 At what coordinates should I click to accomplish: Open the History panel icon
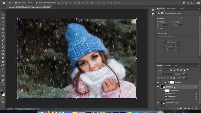pyautogui.click(x=153, y=10)
